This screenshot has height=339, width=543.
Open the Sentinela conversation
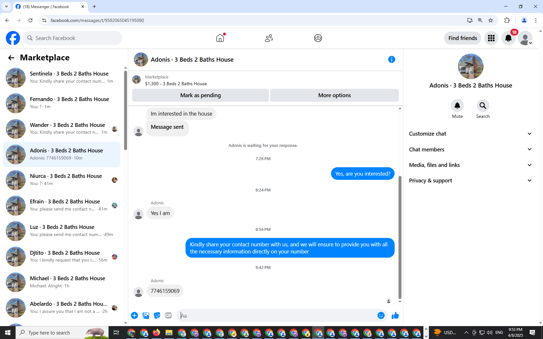(x=61, y=77)
